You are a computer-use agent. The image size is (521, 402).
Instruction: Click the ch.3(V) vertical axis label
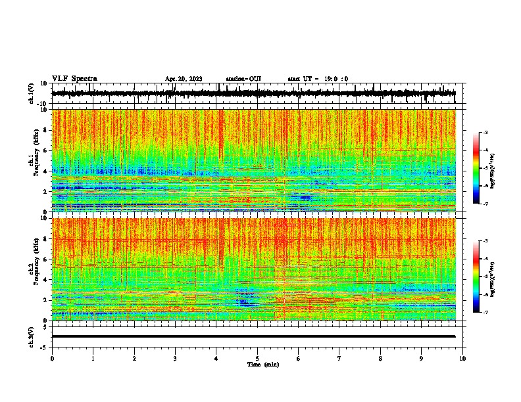click(32, 337)
